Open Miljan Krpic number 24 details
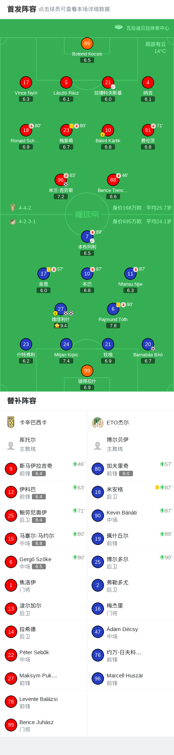 (66, 344)
